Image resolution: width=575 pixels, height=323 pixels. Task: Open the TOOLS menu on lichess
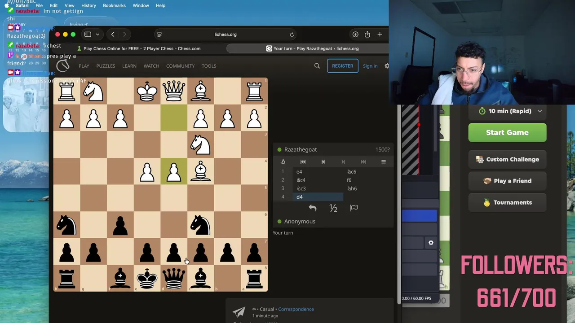[x=209, y=66]
